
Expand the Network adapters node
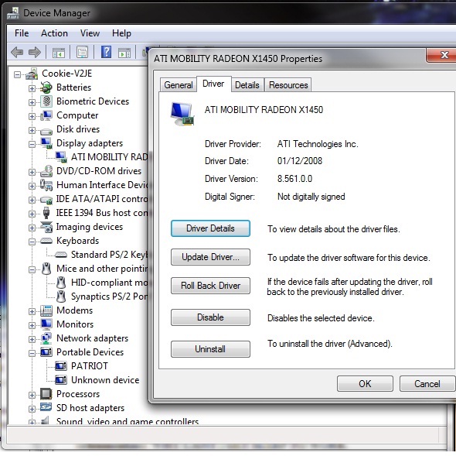(32, 339)
